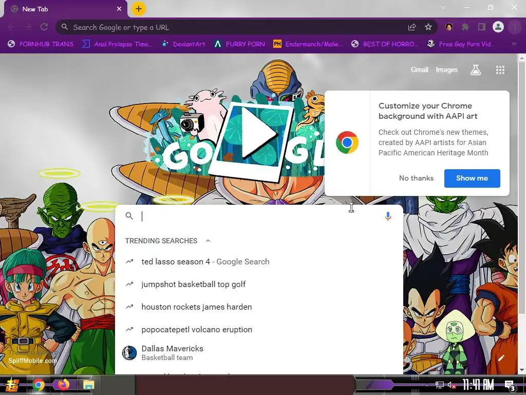This screenshot has width=526, height=395.
Task: Open the DeviantArt bookmark
Action: click(x=183, y=44)
